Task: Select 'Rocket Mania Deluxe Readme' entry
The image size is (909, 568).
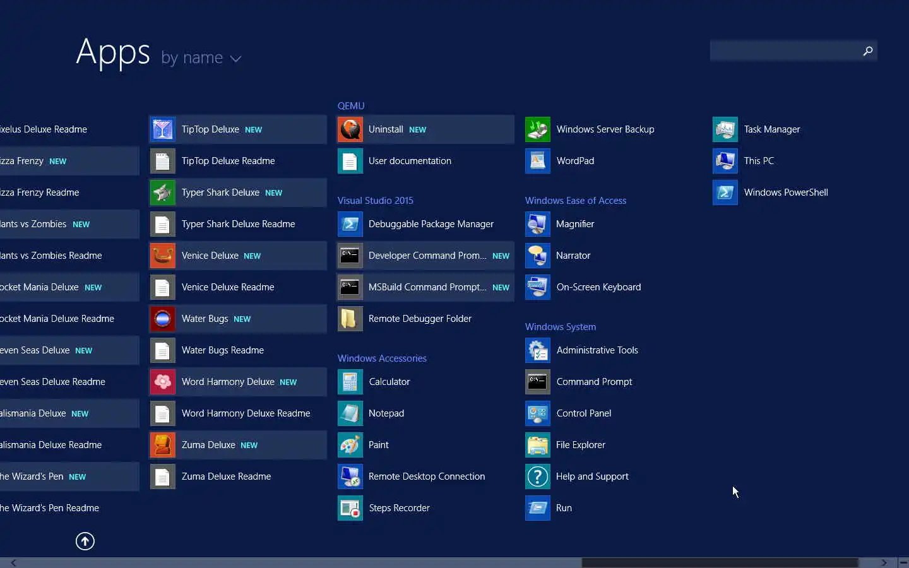Action: [x=69, y=319]
